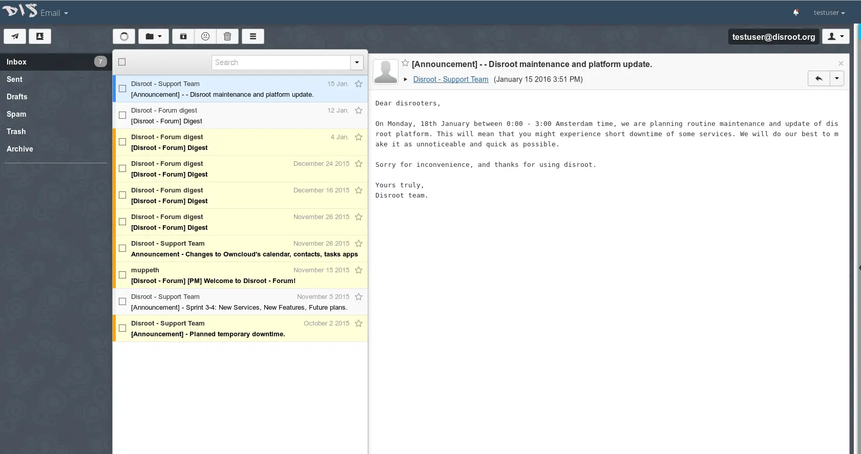Open the Sent folder

coord(56,79)
